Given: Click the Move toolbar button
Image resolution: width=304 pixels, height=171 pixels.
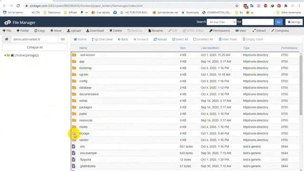Looking at the screenshot, I should (56, 30).
